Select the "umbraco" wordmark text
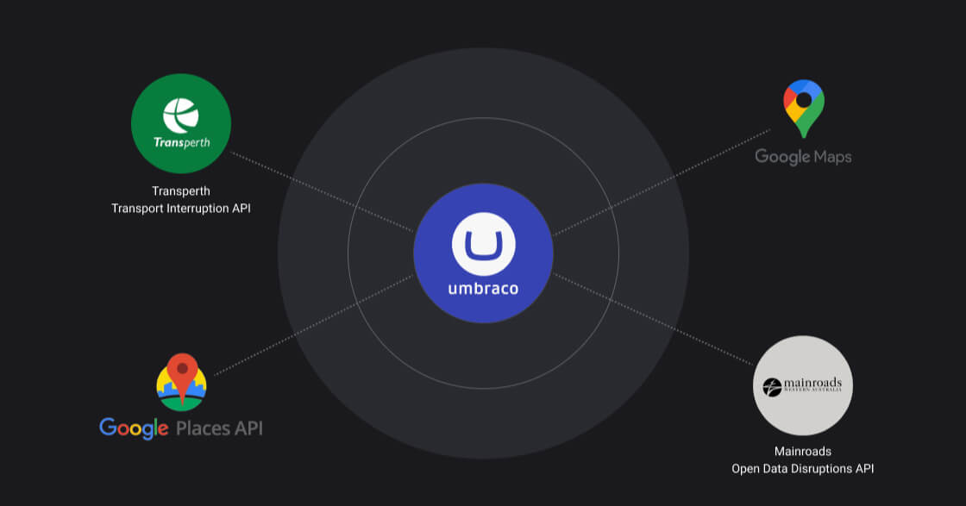The image size is (966, 506). 483,289
